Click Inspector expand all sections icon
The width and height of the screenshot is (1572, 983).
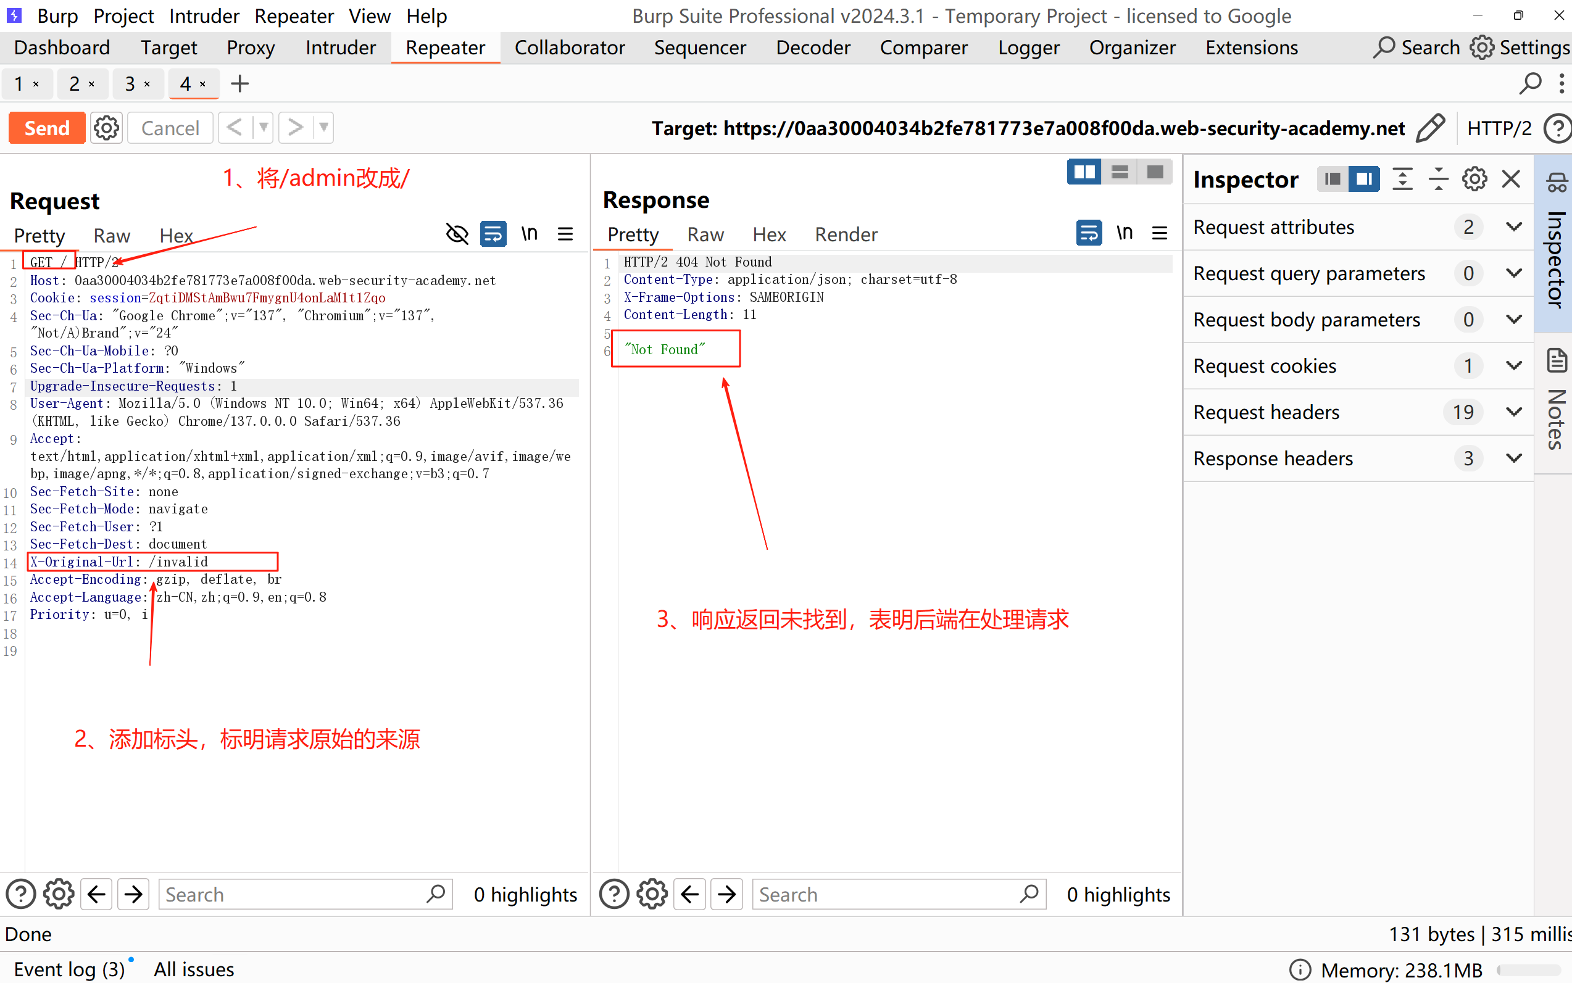[1402, 179]
